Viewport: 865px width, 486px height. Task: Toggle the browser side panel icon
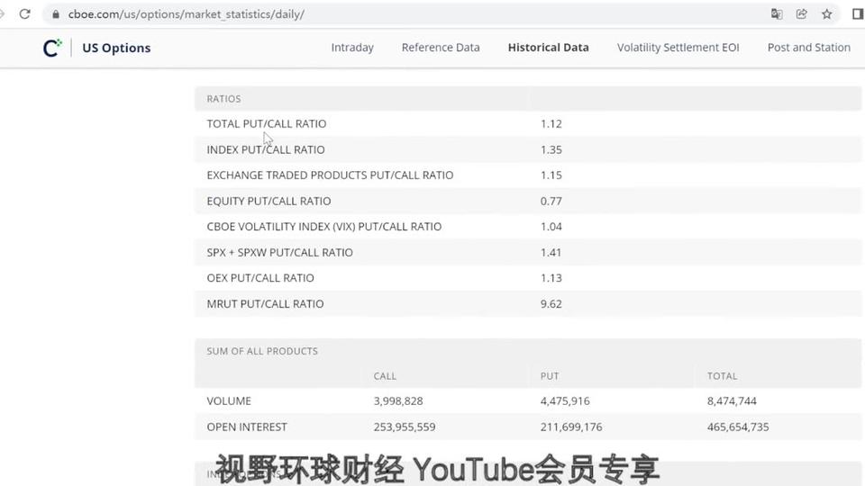click(857, 14)
